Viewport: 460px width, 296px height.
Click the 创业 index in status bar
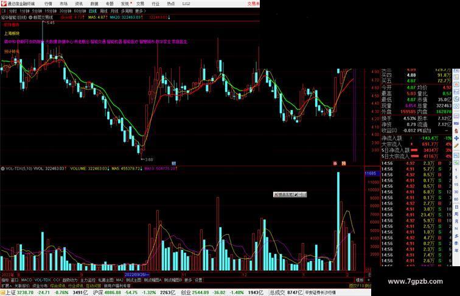(x=186, y=292)
